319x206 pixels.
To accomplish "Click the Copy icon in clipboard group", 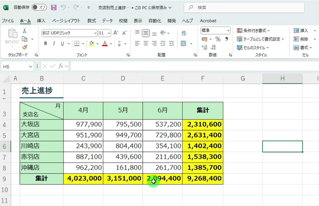I will (24, 39).
